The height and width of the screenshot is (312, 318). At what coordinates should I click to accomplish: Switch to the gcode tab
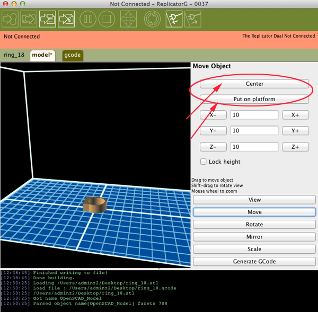coord(73,55)
